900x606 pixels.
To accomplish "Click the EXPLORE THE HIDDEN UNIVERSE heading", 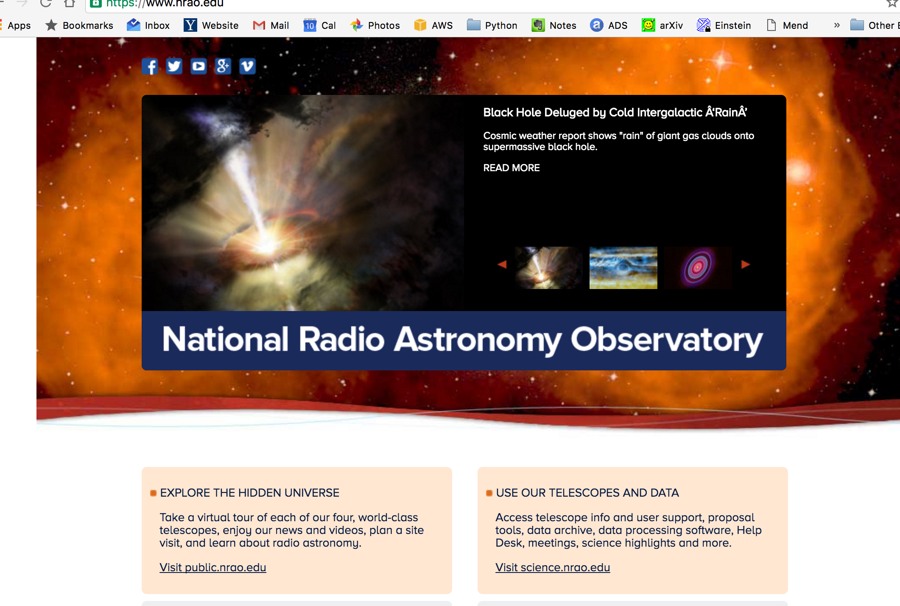I will [250, 493].
